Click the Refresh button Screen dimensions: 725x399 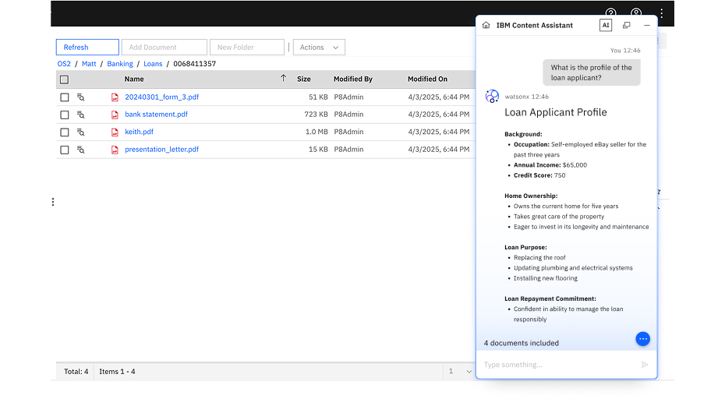pyautogui.click(x=87, y=48)
